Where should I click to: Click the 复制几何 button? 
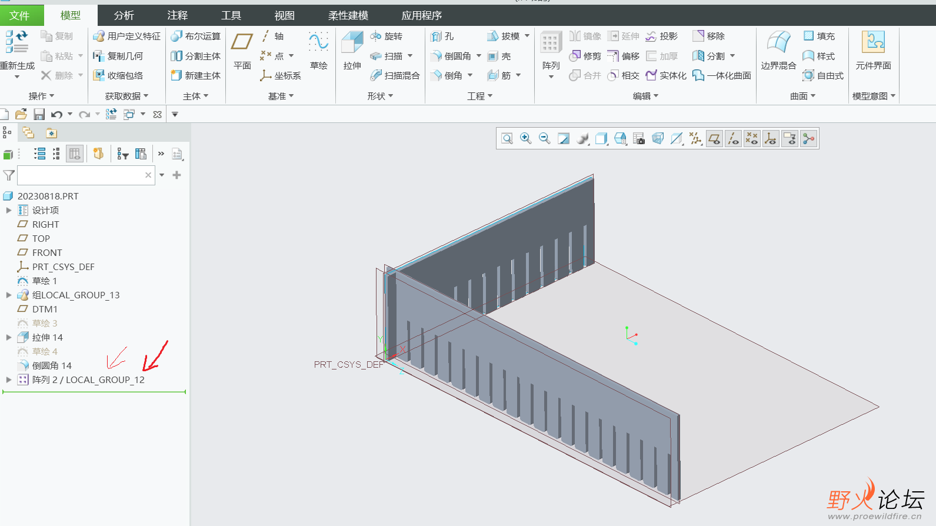click(118, 56)
